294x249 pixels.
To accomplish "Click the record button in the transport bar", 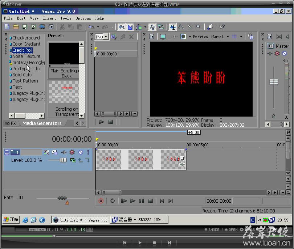I will [101, 201].
